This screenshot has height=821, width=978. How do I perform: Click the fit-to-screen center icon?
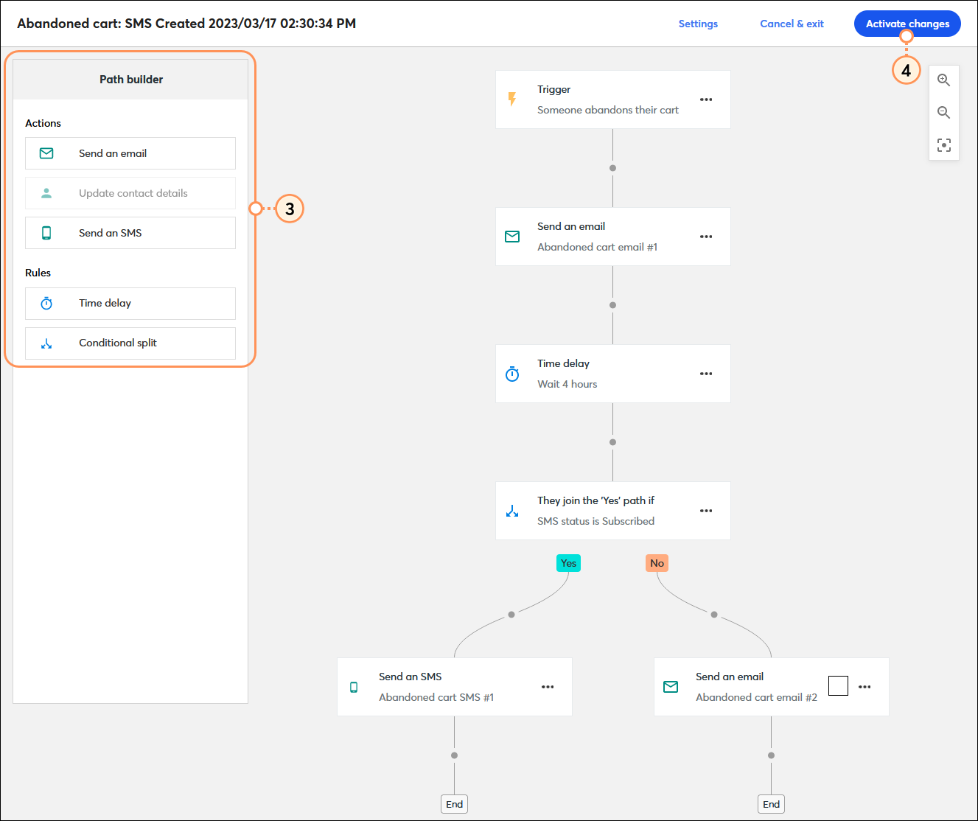click(943, 145)
